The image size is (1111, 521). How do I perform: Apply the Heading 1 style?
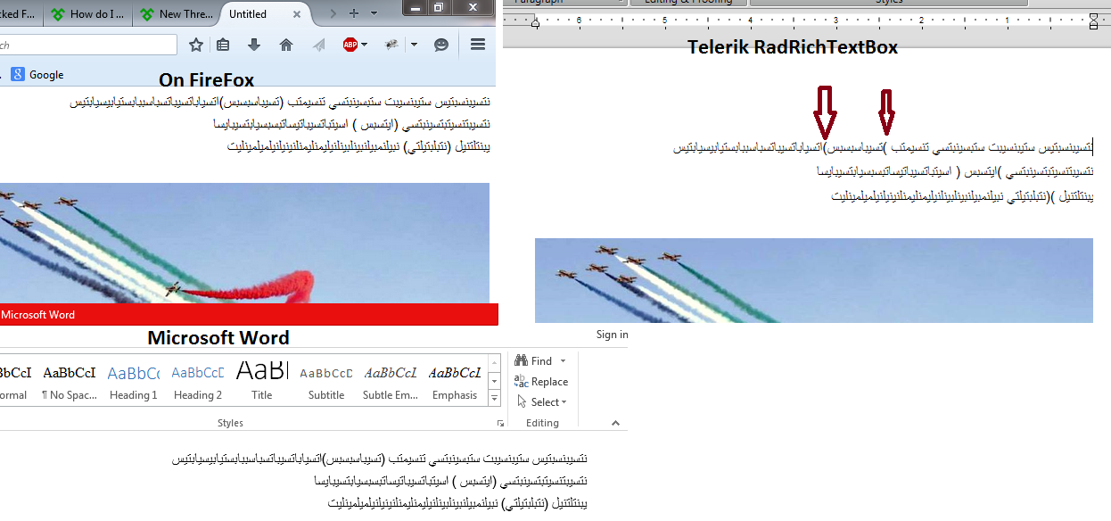pos(134,381)
